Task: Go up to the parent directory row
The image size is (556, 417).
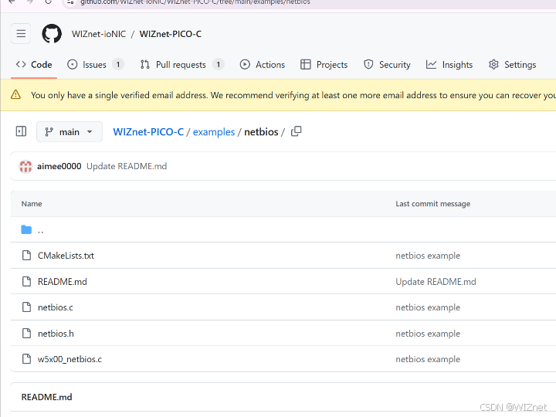Action: point(283,230)
